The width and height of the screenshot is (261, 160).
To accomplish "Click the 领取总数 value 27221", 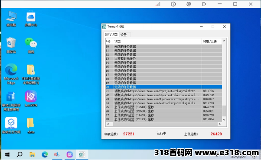I will pos(129,134).
